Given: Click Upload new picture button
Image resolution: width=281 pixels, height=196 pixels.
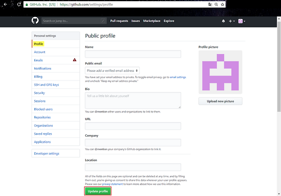Looking at the screenshot, I should pos(221,101).
